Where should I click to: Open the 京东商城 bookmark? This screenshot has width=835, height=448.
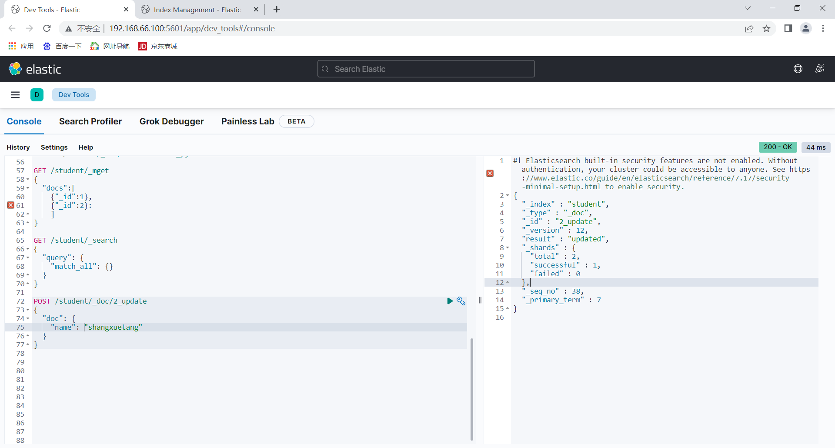[x=158, y=46]
